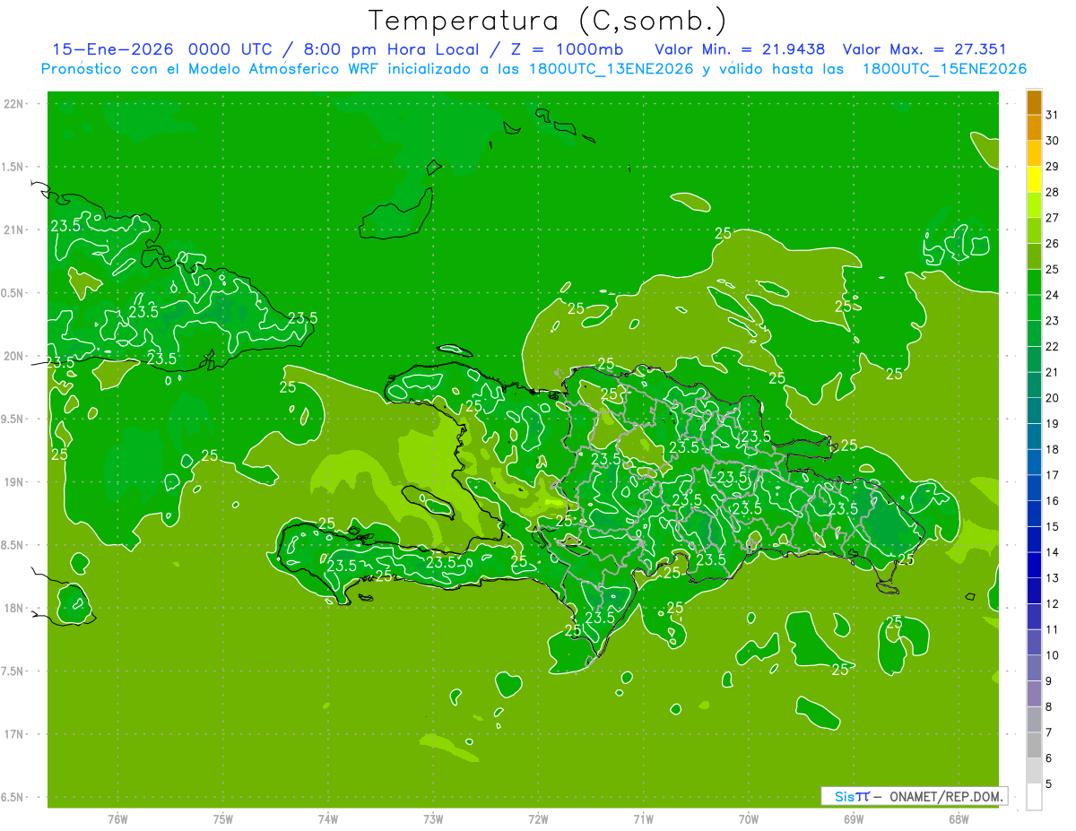Select the teal swatch between 19 and 20
The image size is (1076, 831).
tap(1034, 411)
